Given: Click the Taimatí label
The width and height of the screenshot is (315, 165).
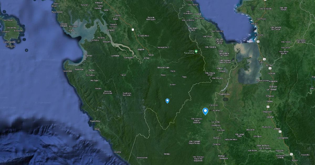Looking at the screenshot, I should pyautogui.click(x=89, y=56).
